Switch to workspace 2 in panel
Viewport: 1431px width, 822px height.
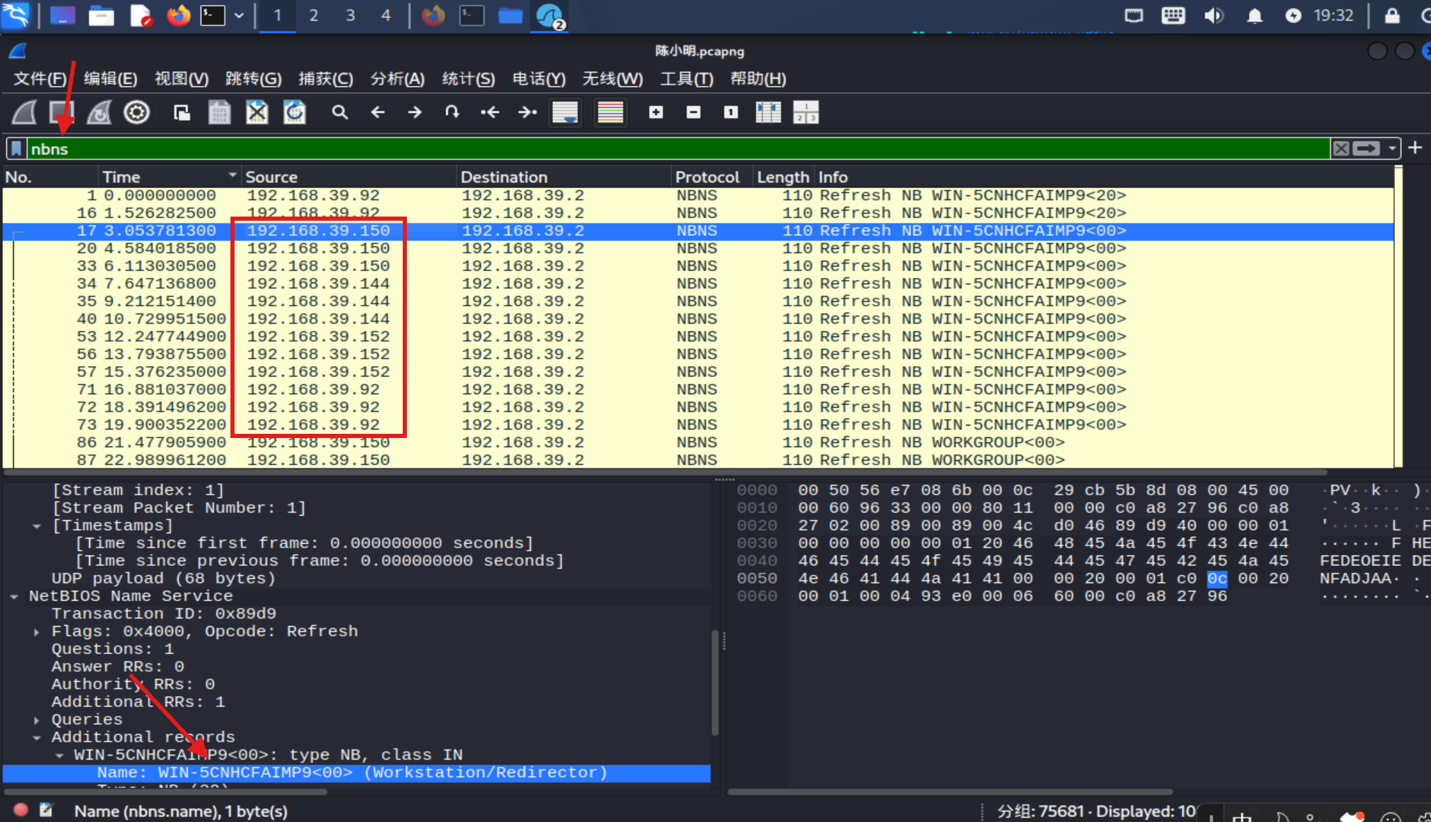tap(313, 15)
